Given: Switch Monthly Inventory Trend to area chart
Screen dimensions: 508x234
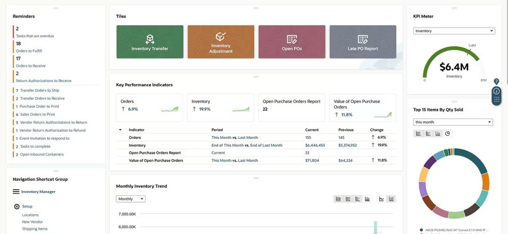Looking at the screenshot, I should [x=338, y=199].
